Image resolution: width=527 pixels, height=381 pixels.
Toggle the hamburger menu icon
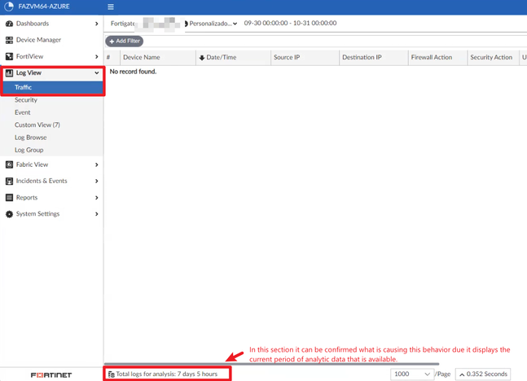click(x=111, y=7)
